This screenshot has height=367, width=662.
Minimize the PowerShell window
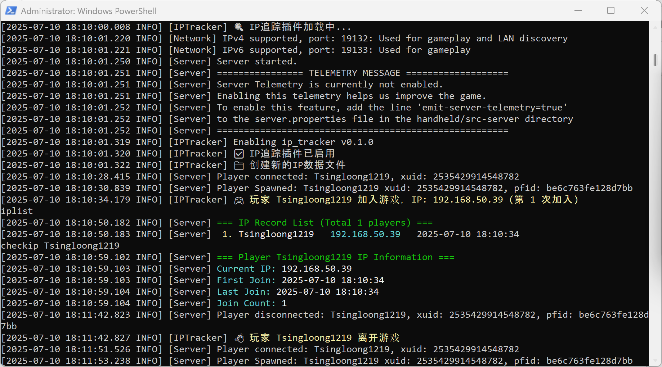[x=578, y=11]
